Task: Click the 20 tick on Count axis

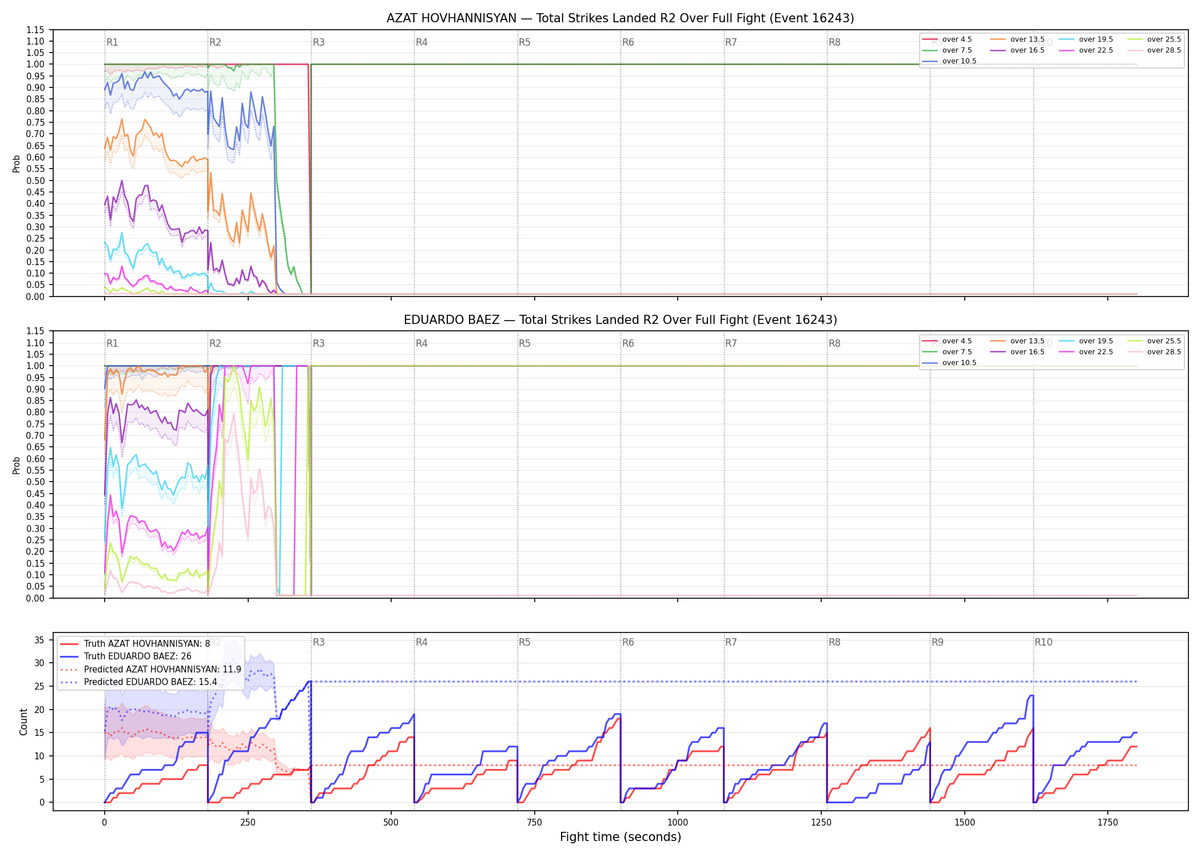Action: point(39,710)
